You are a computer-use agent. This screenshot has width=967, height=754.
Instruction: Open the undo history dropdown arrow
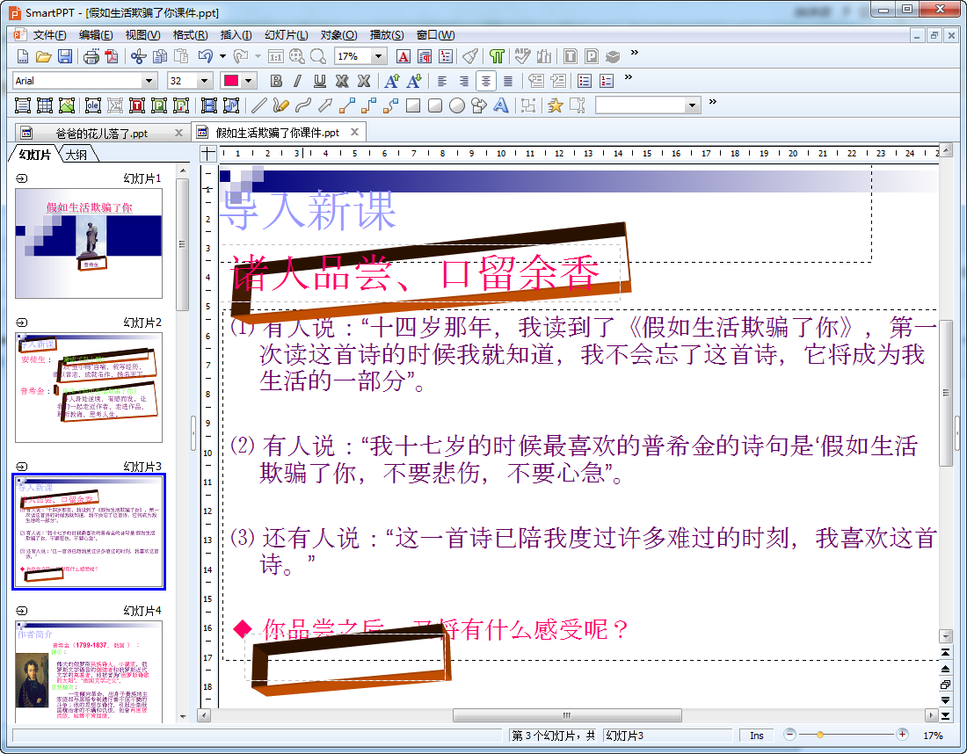tap(222, 57)
